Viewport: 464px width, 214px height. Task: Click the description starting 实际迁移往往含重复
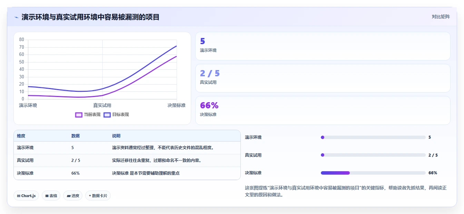[157, 160]
